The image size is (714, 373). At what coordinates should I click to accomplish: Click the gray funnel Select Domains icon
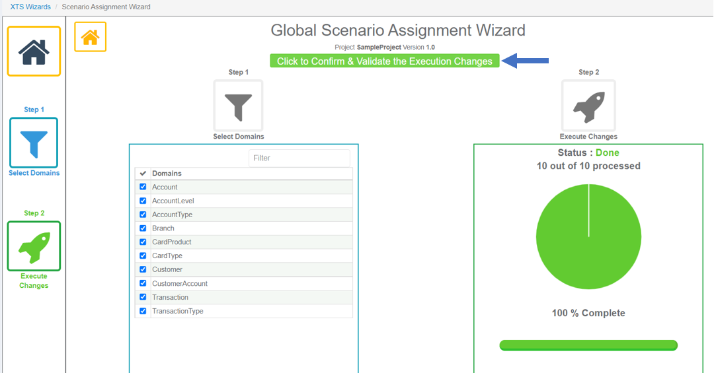[238, 106]
